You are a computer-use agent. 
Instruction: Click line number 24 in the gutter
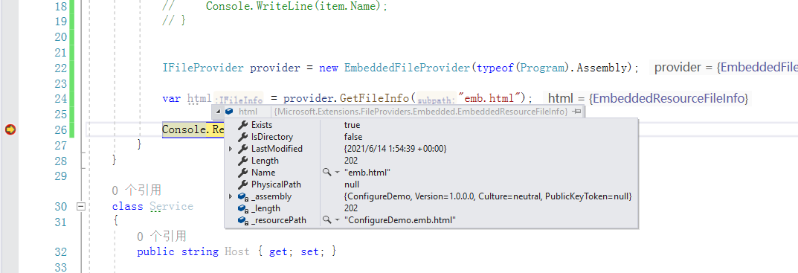coord(60,99)
